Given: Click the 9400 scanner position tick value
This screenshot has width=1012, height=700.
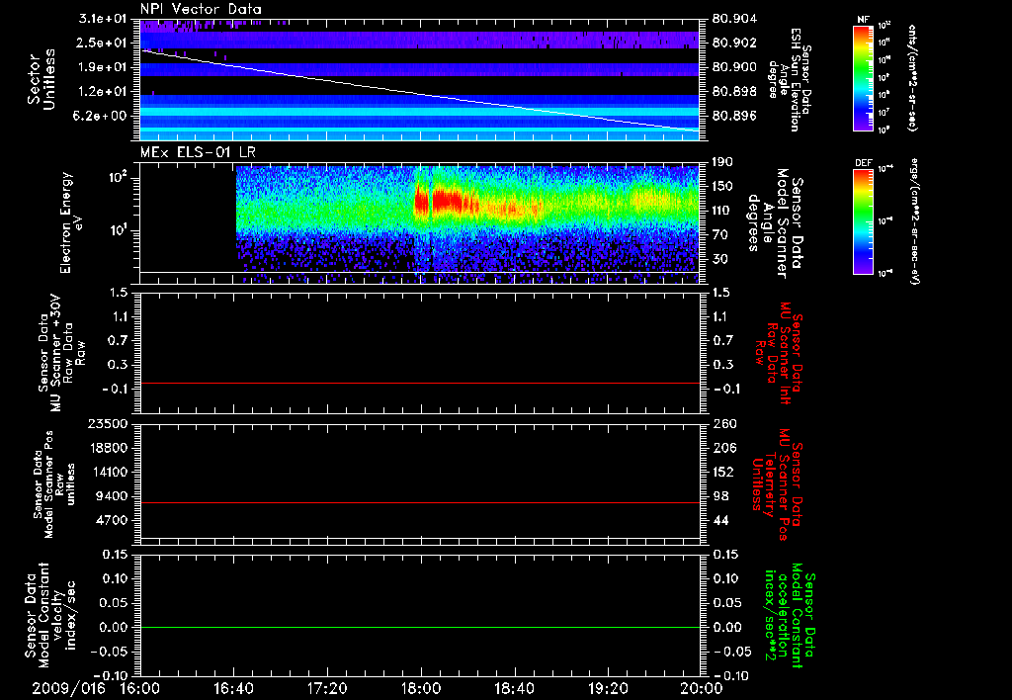Looking at the screenshot, I should point(111,496).
